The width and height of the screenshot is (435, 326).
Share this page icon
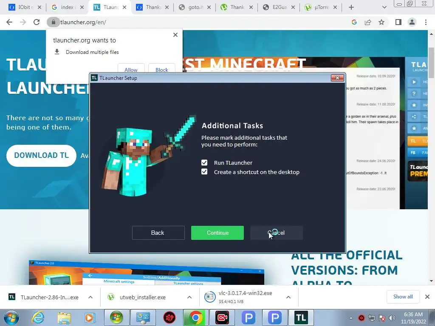click(368, 22)
